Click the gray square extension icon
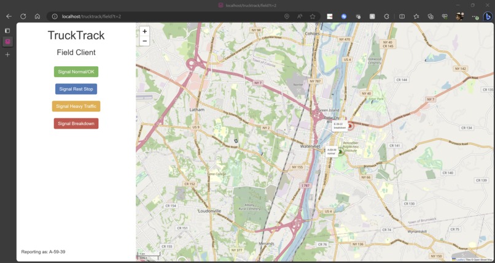 372,17
